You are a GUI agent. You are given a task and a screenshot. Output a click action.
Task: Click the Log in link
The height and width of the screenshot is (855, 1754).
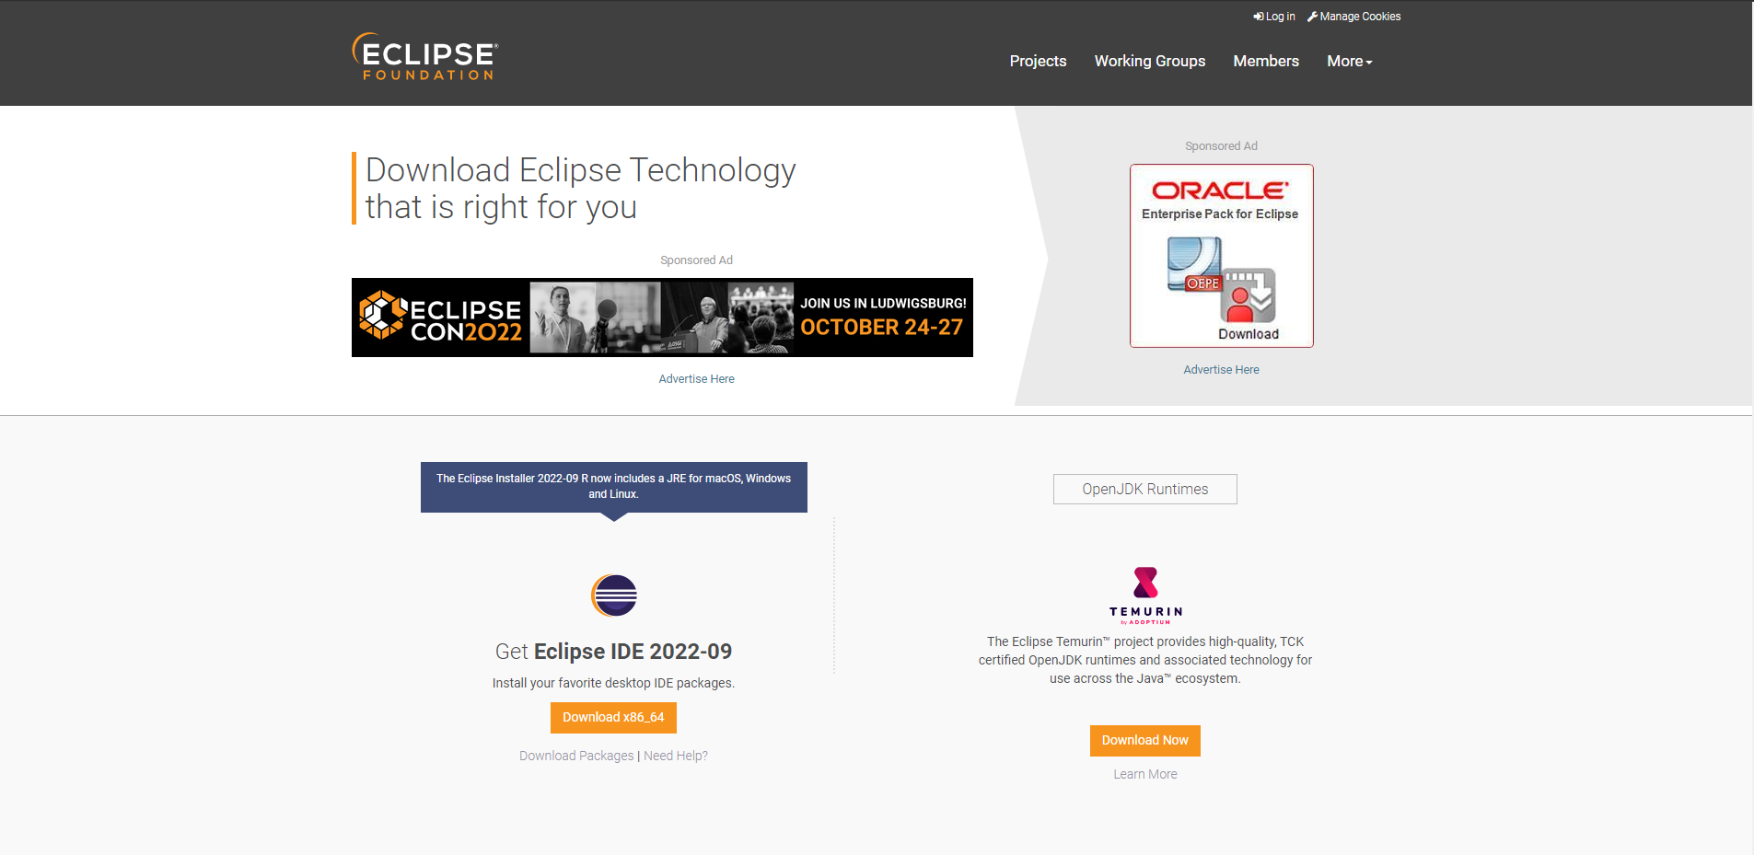pyautogui.click(x=1273, y=17)
